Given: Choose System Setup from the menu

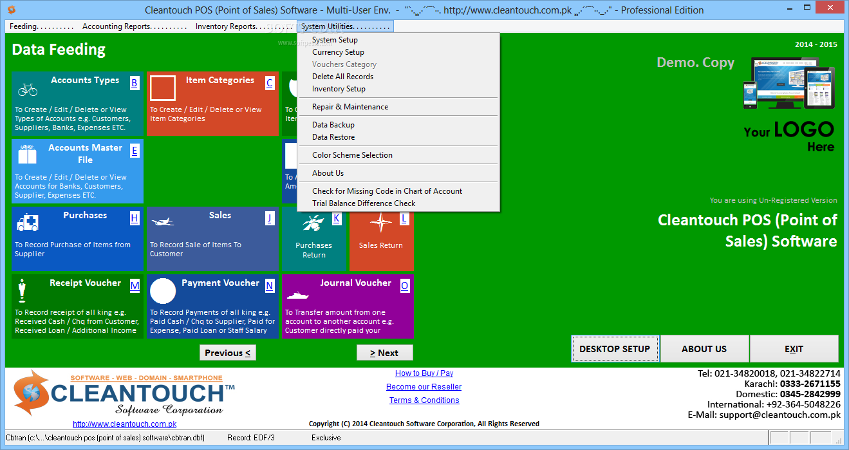Looking at the screenshot, I should click(x=398, y=40).
